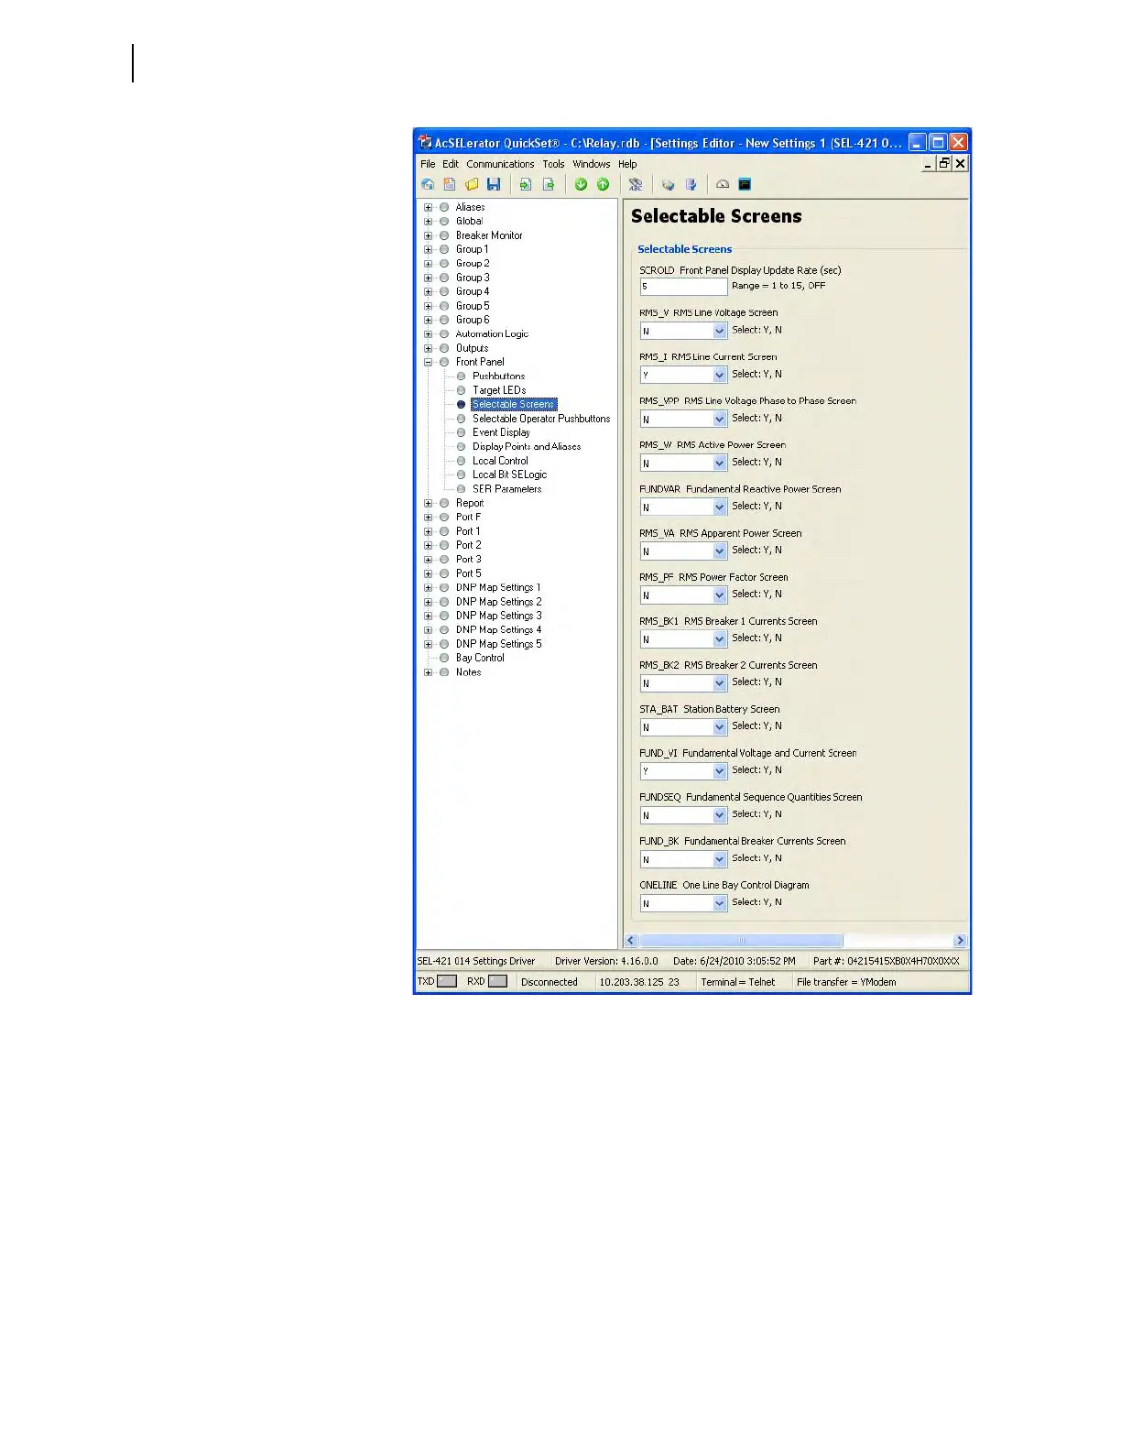1121x1451 pixels.
Task: Click Disconnected status bar text
Action: [x=550, y=982]
